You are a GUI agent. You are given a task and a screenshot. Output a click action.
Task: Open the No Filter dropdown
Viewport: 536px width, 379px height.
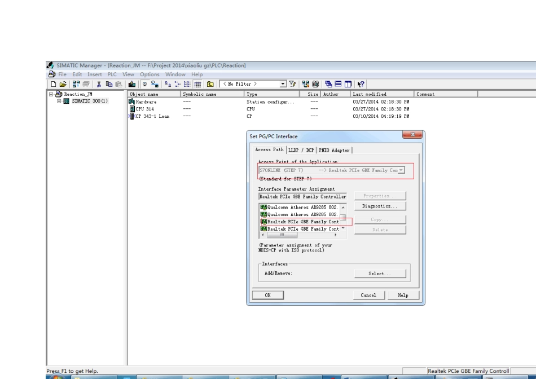(283, 85)
